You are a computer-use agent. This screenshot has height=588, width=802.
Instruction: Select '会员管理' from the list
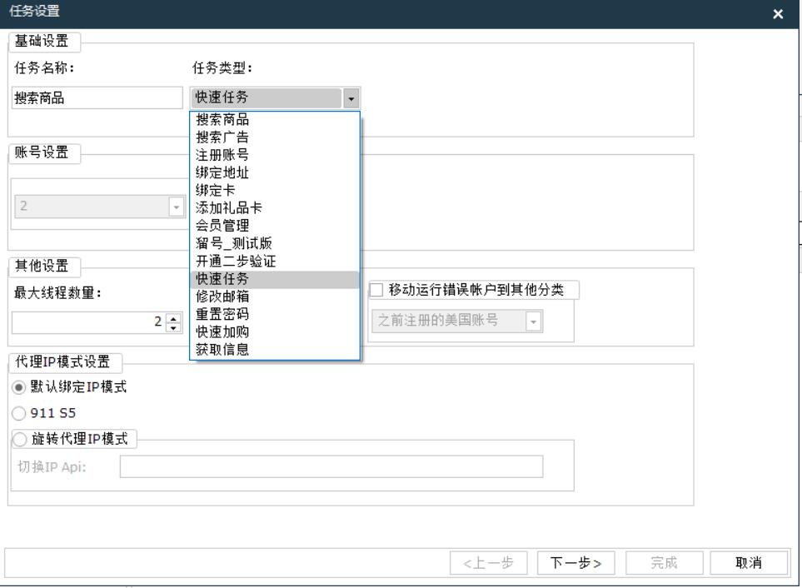[222, 226]
